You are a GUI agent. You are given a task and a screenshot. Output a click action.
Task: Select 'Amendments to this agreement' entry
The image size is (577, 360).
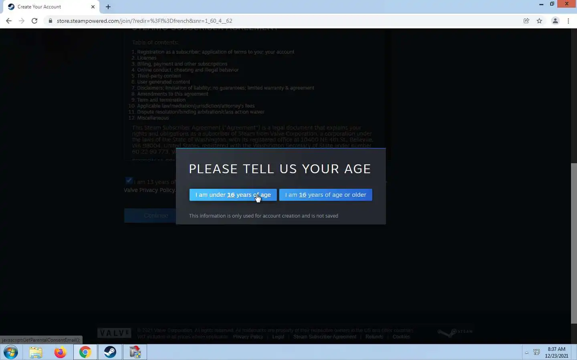(x=172, y=94)
